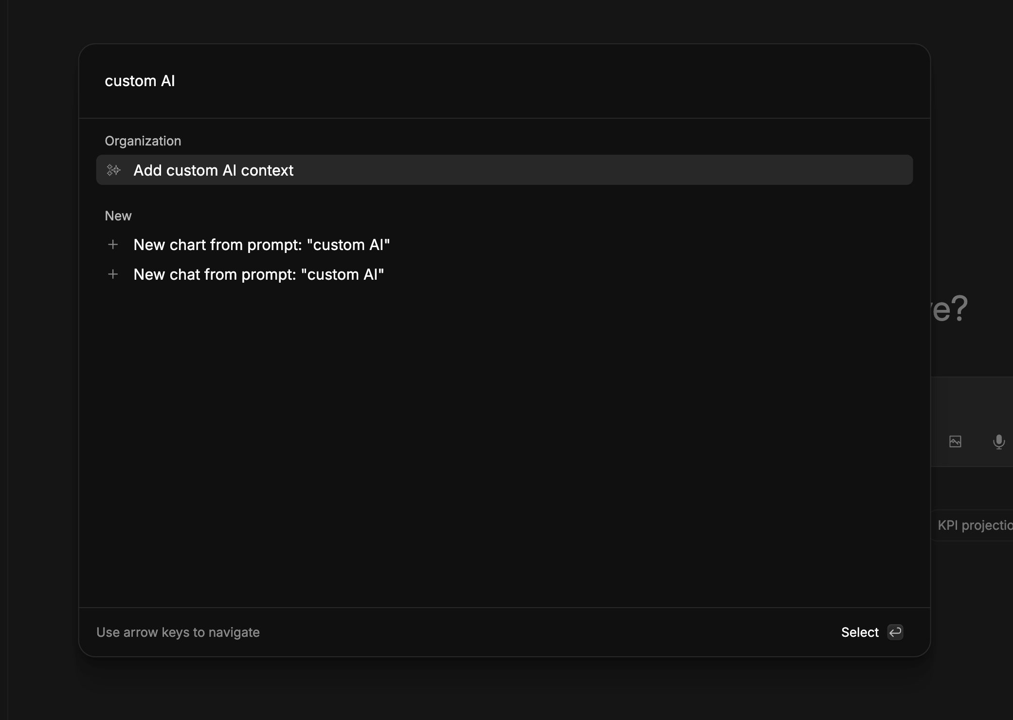1013x720 pixels.
Task: Click the KPI projection suggestion chip behind the palette
Action: coord(972,525)
